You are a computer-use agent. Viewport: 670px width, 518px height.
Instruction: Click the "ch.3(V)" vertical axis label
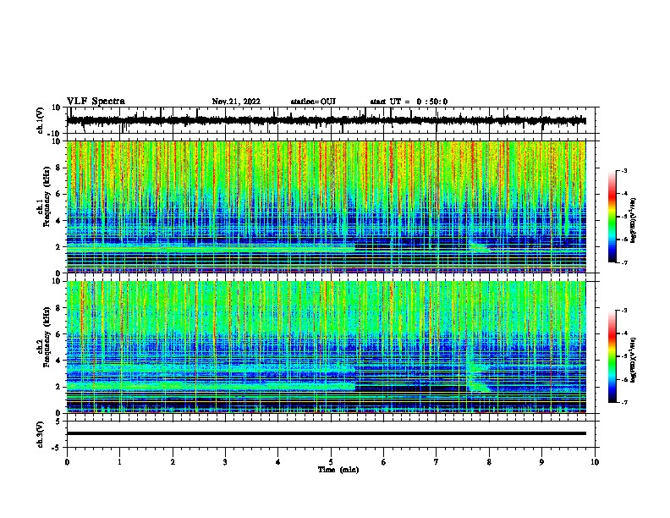click(41, 434)
